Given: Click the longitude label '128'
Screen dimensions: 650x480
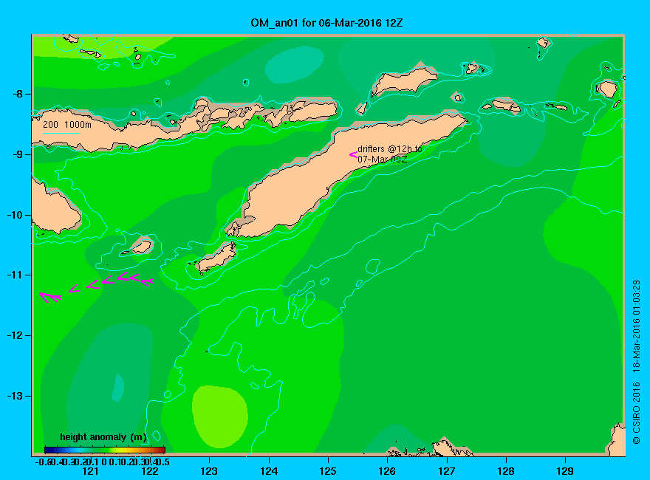Looking at the screenshot, I should click(x=506, y=471).
